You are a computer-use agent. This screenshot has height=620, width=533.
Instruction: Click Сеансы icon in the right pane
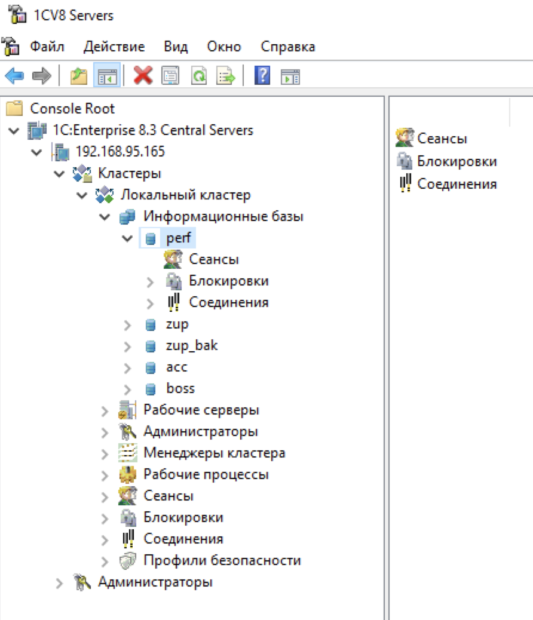coord(405,137)
